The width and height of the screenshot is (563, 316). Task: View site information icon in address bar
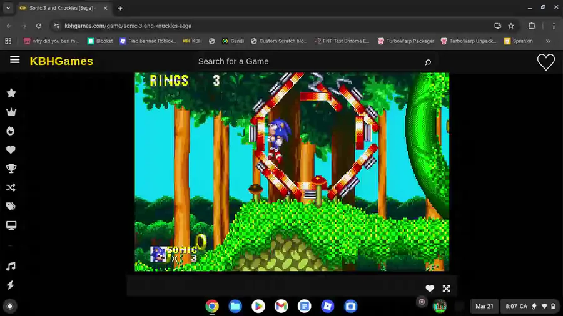(56, 26)
